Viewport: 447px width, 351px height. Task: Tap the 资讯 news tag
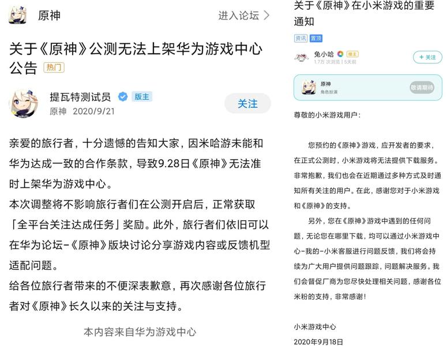point(300,38)
